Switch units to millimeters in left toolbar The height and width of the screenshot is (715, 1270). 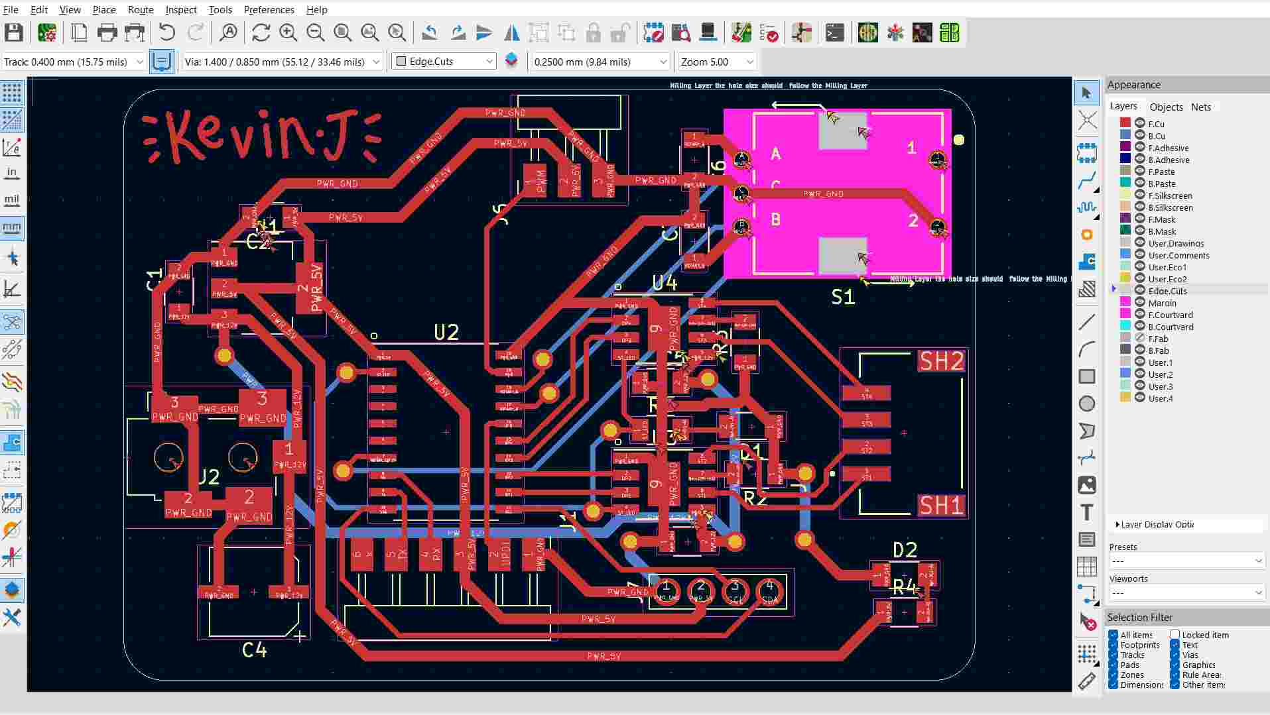coord(12,228)
